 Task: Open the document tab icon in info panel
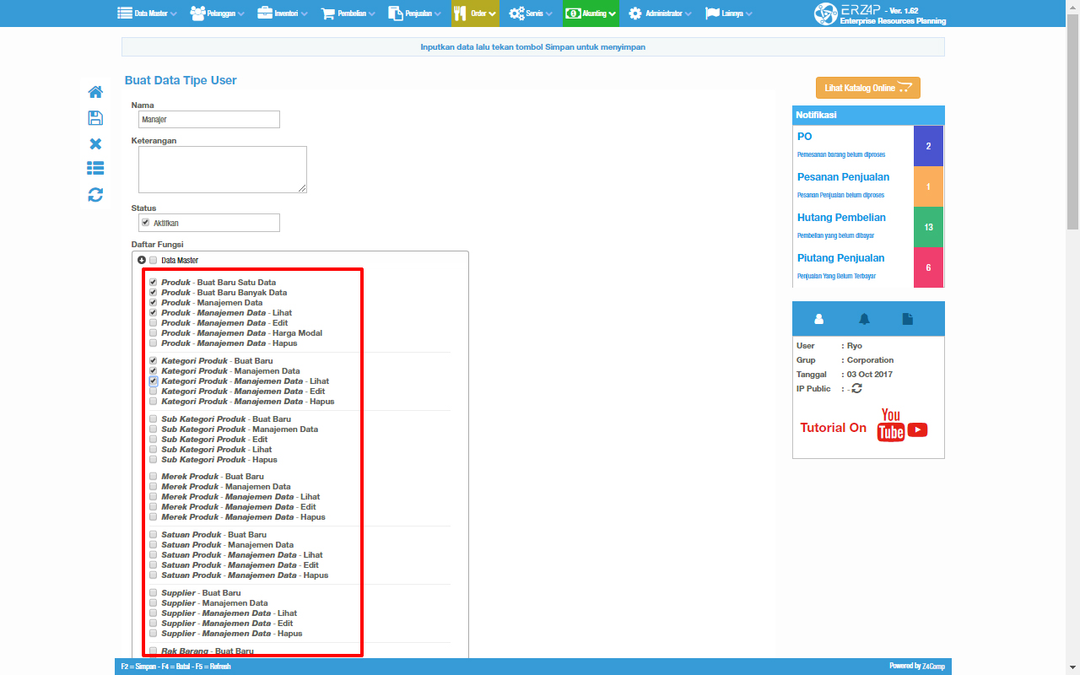[908, 319]
